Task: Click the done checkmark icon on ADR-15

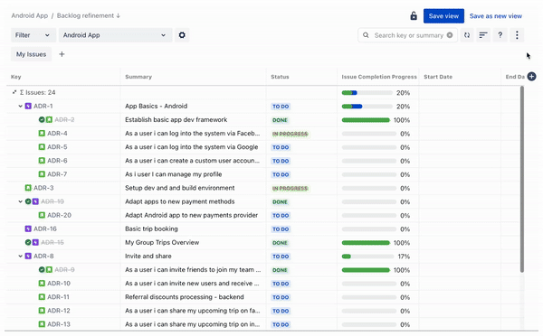Action: 28,242
